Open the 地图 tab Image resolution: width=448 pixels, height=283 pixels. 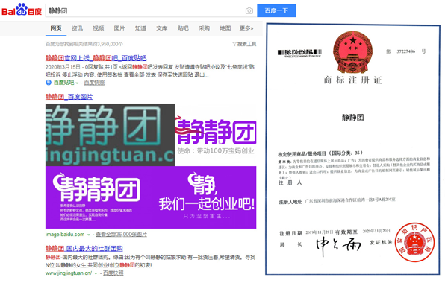click(x=225, y=28)
